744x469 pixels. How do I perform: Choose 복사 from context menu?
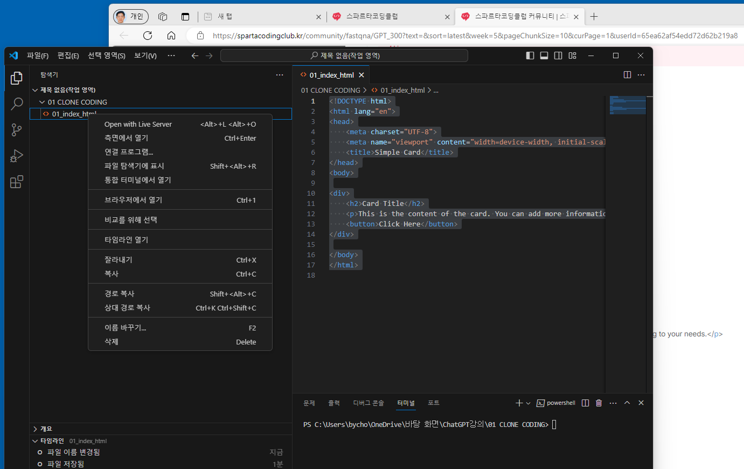coord(180,274)
